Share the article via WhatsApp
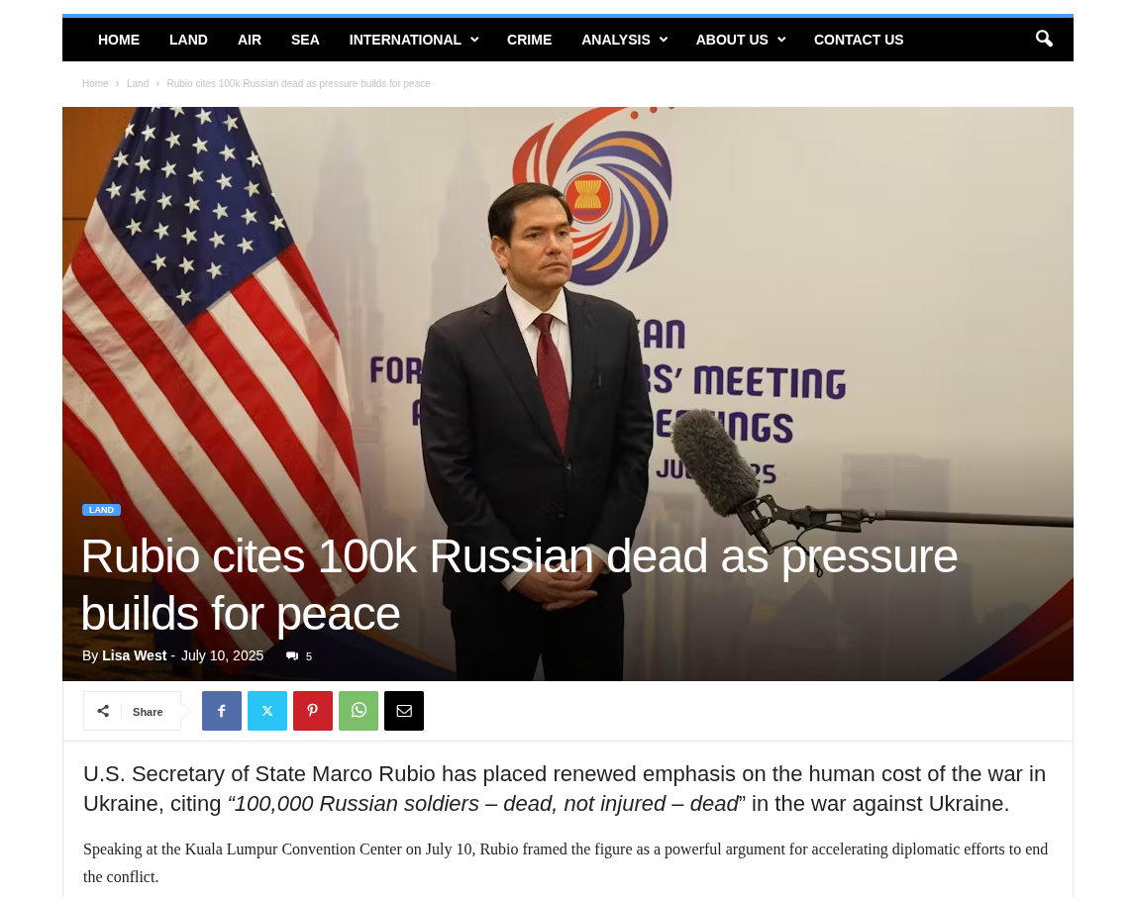This screenshot has height=897, width=1132. pyautogui.click(x=359, y=711)
